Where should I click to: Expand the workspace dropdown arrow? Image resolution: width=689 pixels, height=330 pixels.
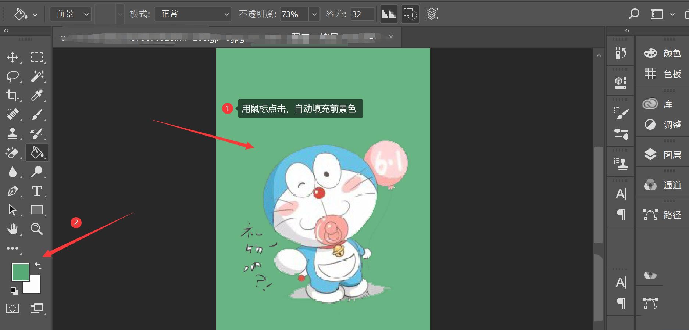click(672, 15)
